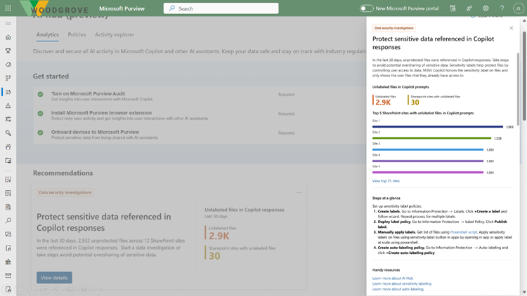Open the Alerts triangle icon in sidebar
The image size is (527, 296).
tap(8, 106)
